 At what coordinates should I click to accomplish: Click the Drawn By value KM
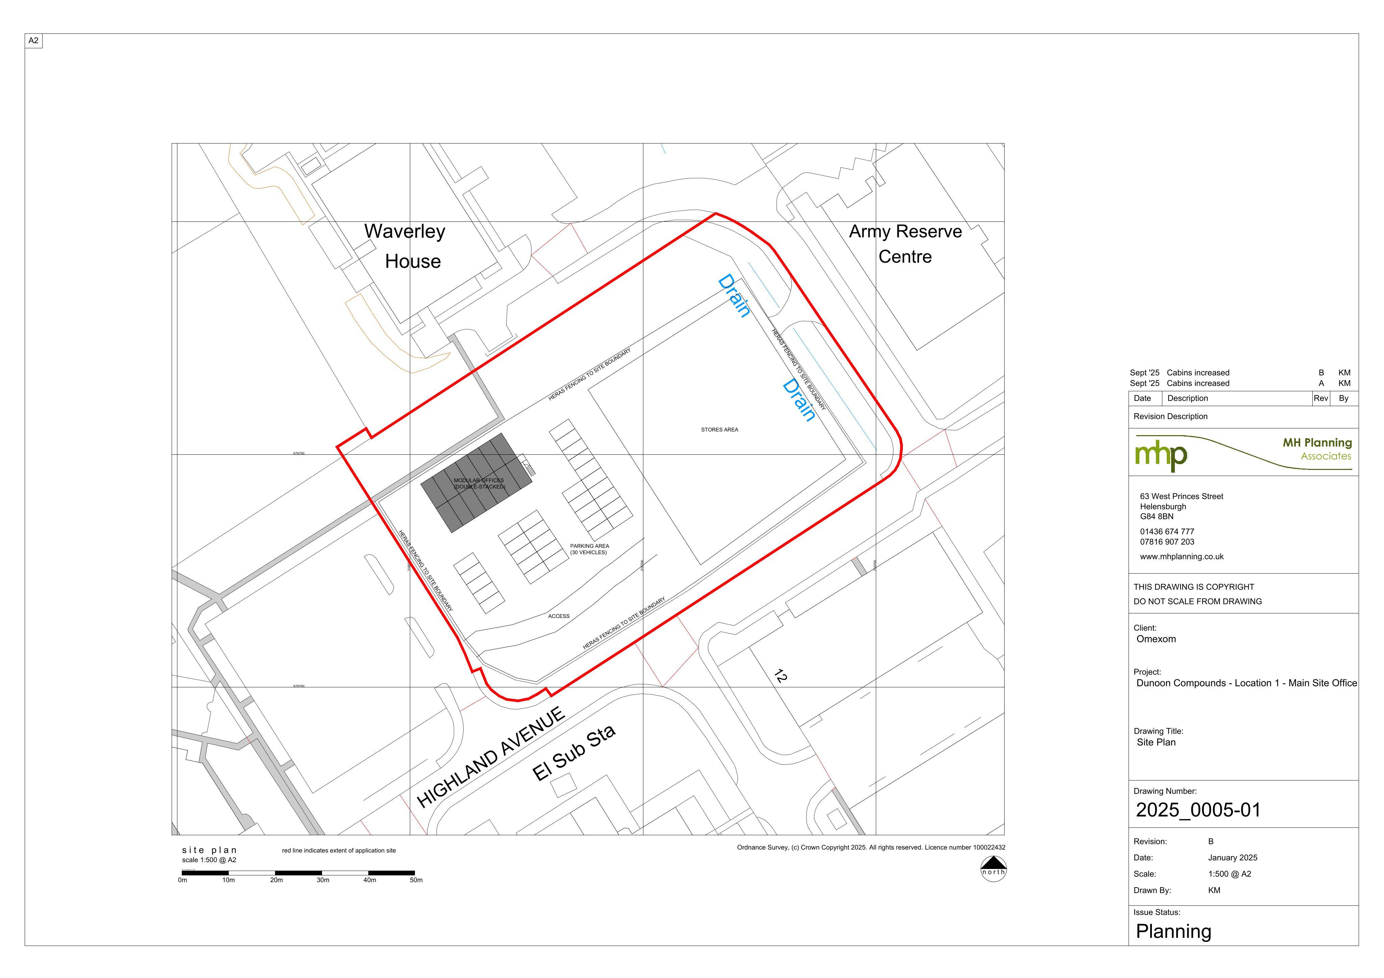point(1214,891)
